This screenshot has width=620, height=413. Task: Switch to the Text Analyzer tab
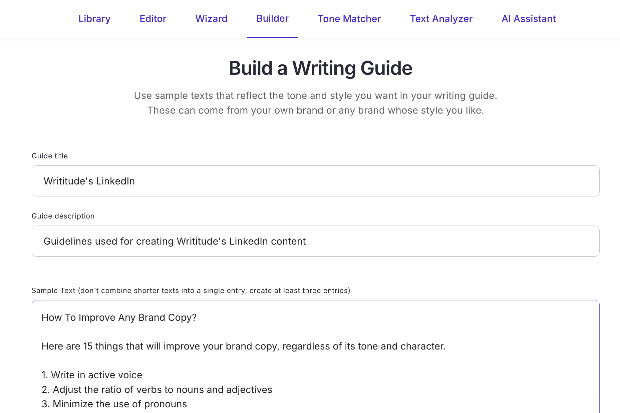(441, 19)
